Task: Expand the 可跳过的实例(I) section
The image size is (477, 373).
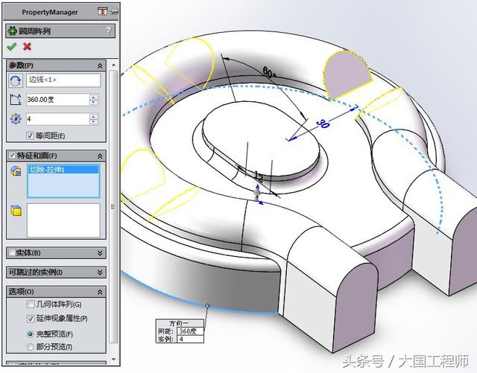Action: 100,272
